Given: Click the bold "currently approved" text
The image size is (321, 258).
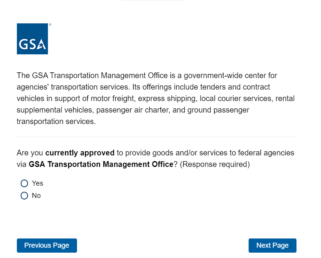Looking at the screenshot, I should tap(80, 153).
